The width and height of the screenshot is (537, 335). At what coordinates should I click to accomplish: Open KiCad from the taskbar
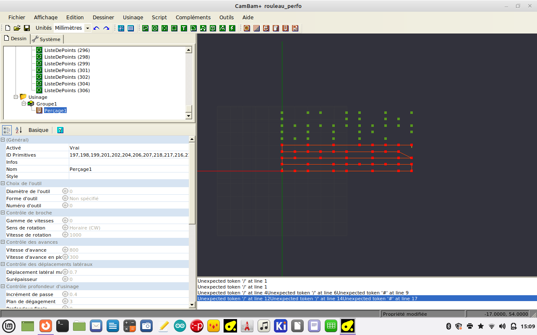[280, 326]
